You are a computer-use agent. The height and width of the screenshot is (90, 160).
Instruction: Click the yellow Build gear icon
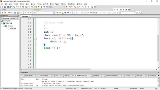pyautogui.click(x=36, y=7)
